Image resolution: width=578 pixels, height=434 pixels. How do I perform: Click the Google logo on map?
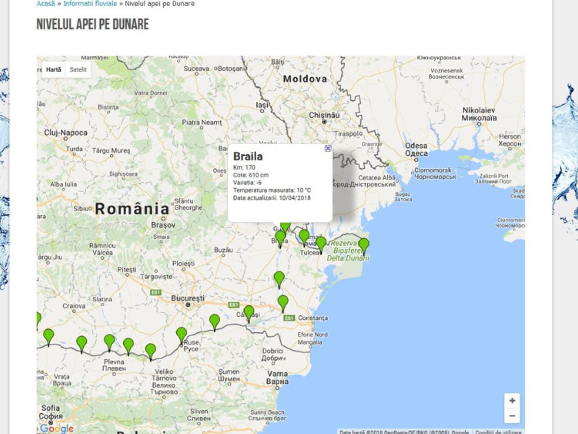point(56,428)
